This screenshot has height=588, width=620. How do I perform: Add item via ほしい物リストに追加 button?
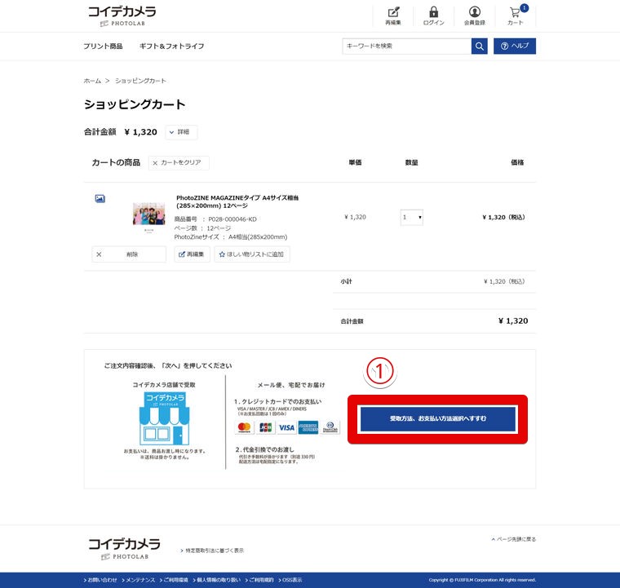tap(251, 254)
